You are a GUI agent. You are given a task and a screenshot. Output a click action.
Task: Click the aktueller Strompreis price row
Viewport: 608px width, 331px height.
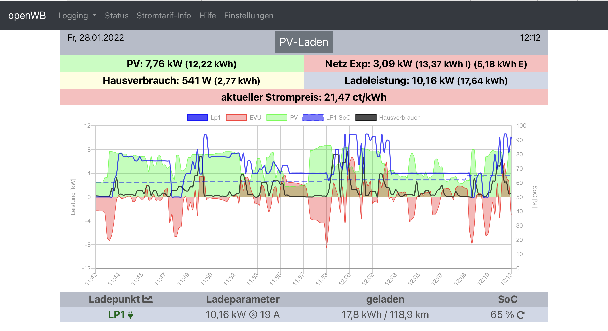304,97
